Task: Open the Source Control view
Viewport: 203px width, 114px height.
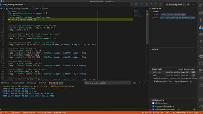Action: point(201,20)
